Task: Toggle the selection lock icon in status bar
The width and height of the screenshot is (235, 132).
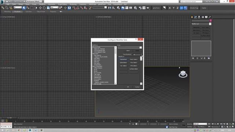Action: tap(133, 124)
